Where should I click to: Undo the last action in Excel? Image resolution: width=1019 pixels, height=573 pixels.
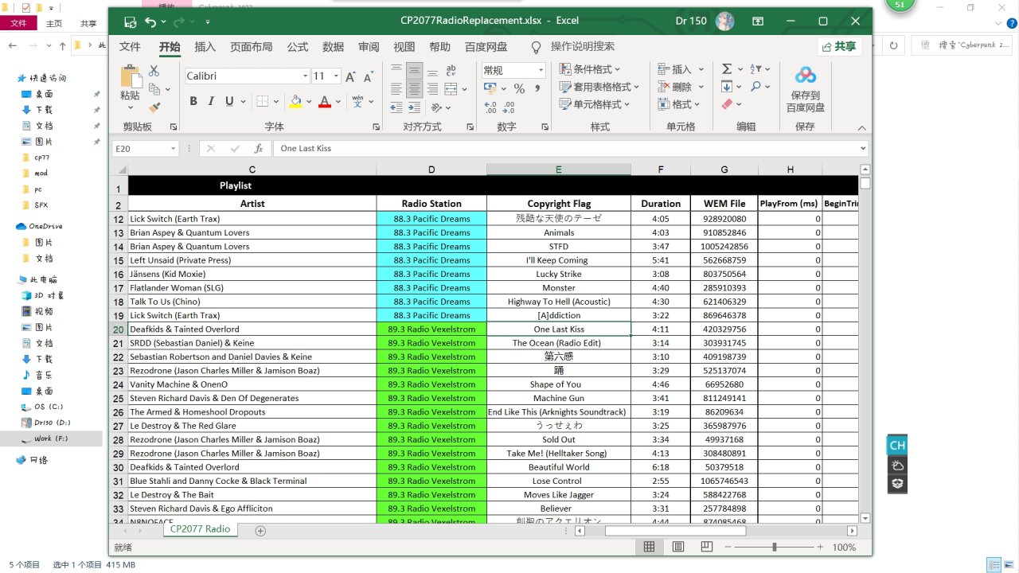point(152,21)
